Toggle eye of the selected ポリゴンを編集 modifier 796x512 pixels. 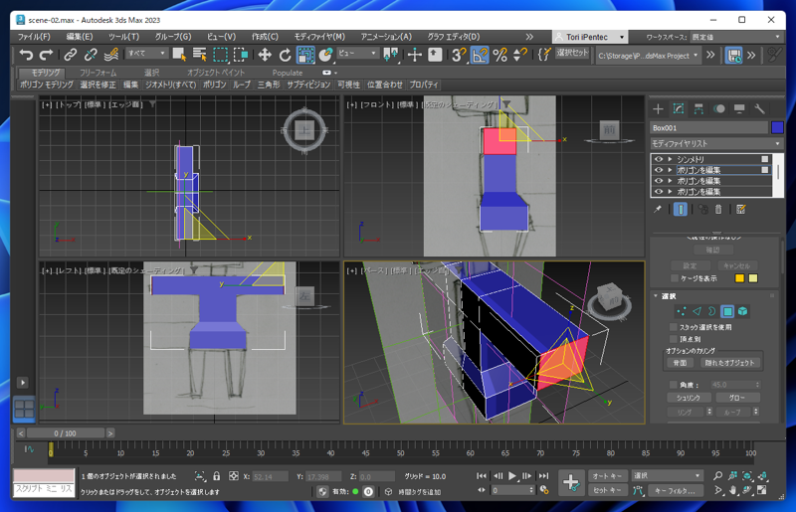[659, 170]
